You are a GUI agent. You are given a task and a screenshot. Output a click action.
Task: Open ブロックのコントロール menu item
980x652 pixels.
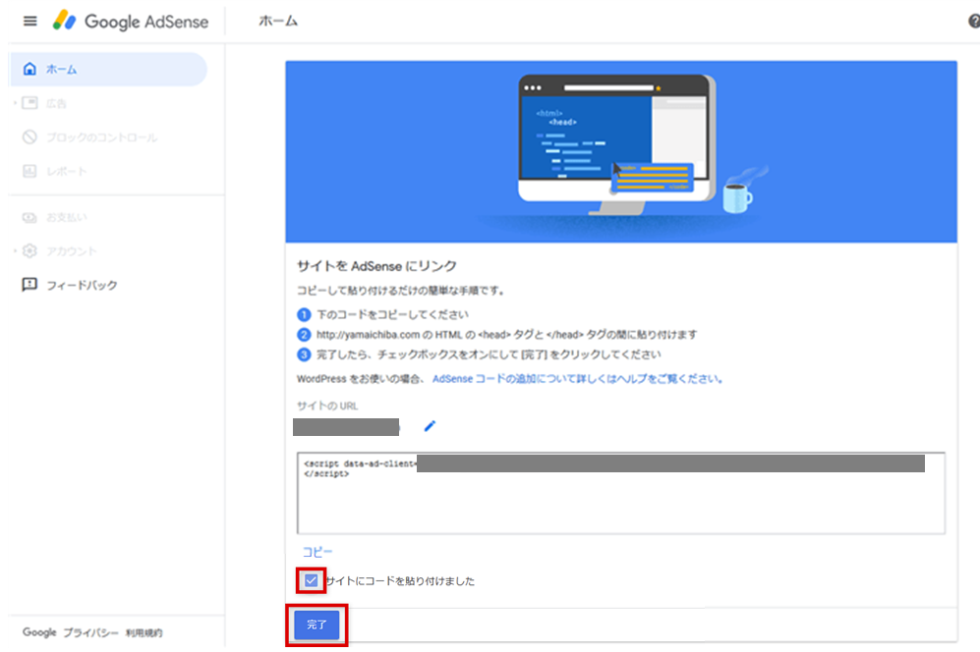tap(102, 137)
